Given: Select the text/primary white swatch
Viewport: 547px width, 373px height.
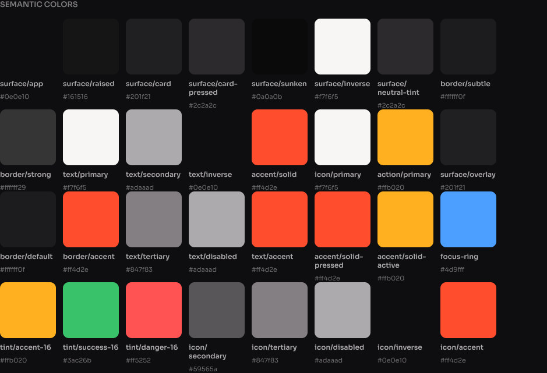Looking at the screenshot, I should pos(91,137).
